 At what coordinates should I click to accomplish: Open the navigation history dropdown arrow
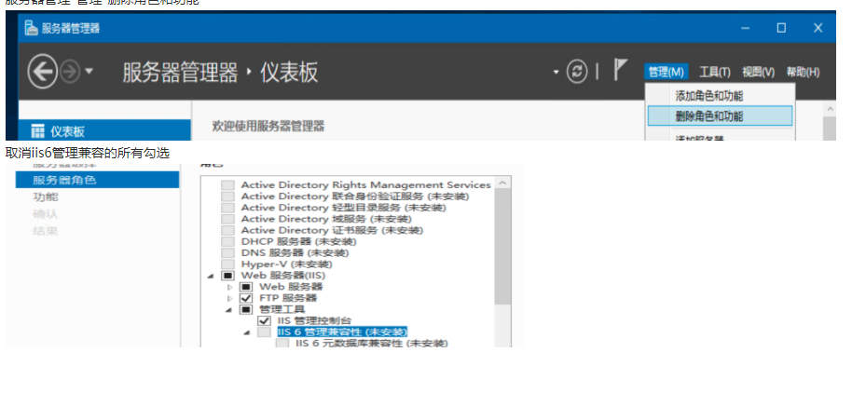89,72
